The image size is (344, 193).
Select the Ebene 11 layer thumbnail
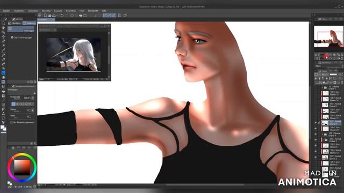coord(325,111)
